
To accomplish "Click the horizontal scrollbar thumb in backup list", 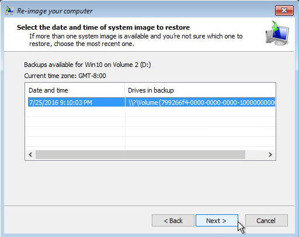I will click(x=140, y=155).
